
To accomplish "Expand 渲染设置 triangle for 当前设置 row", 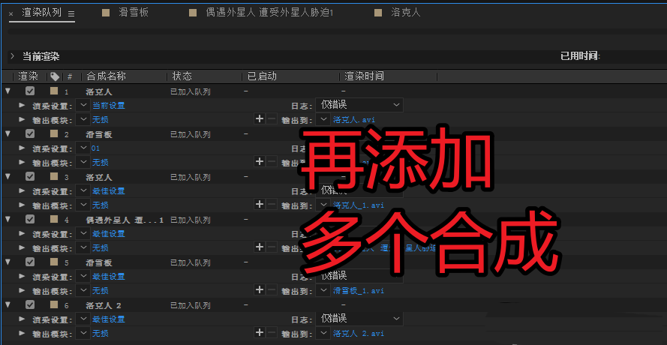I will point(22,106).
